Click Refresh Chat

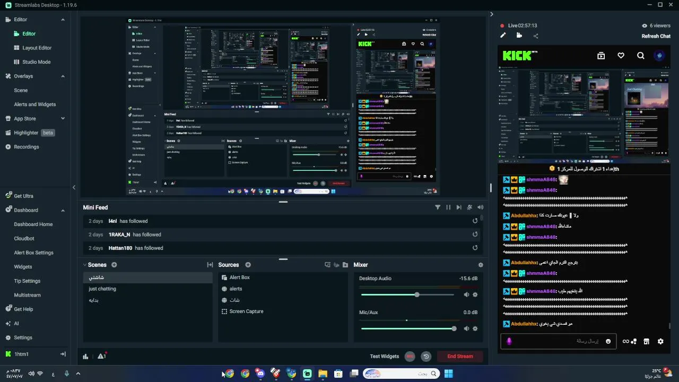[x=656, y=36]
